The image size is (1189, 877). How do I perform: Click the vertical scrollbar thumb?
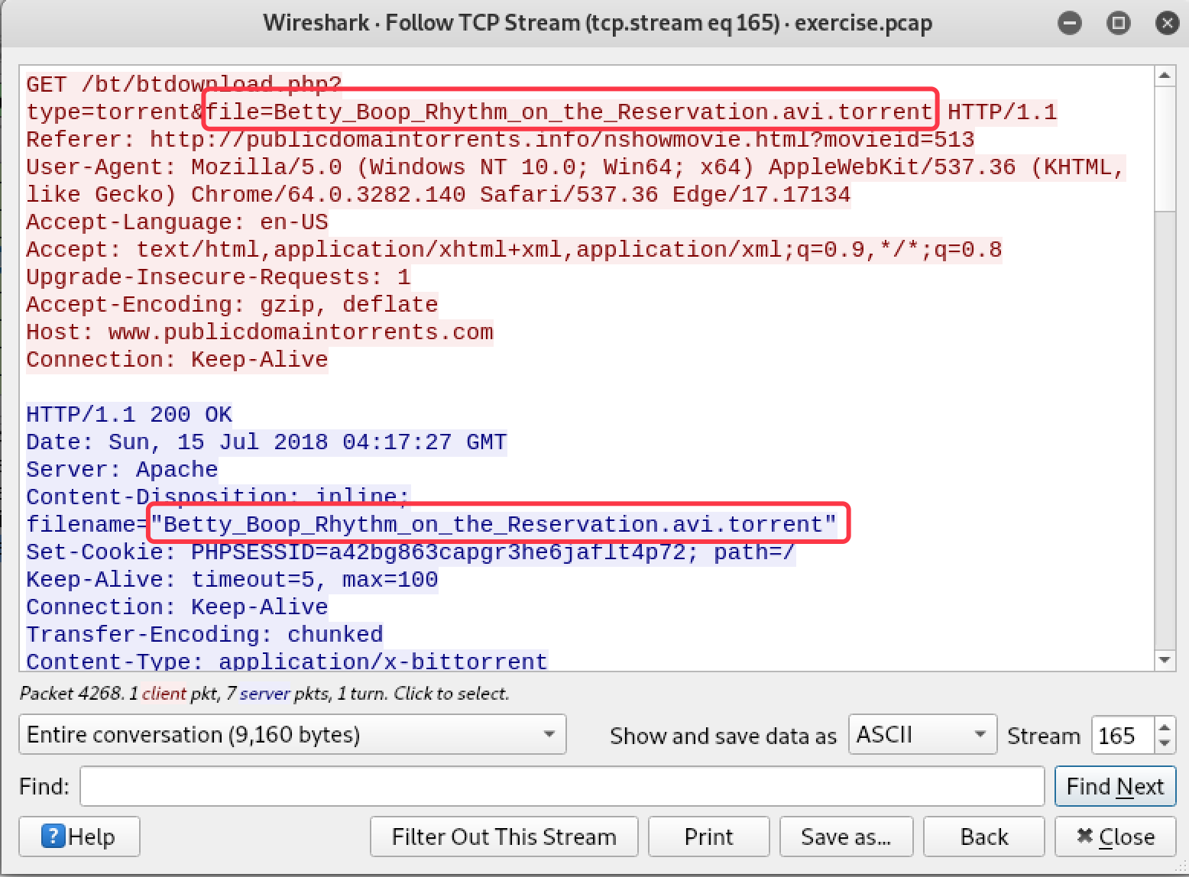pos(1165,148)
